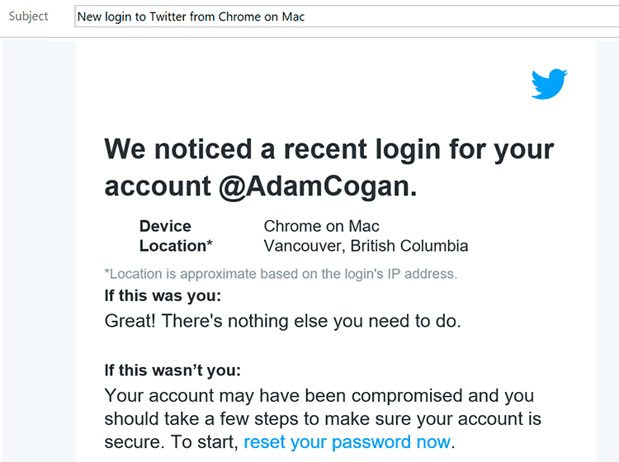Image resolution: width=619 pixels, height=462 pixels.
Task: Click 'Vancouver, British Columbia' location value
Action: (366, 246)
